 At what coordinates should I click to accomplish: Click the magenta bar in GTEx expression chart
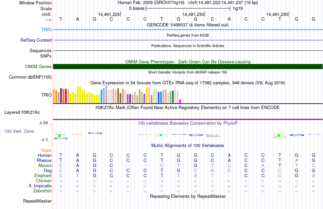point(180,101)
